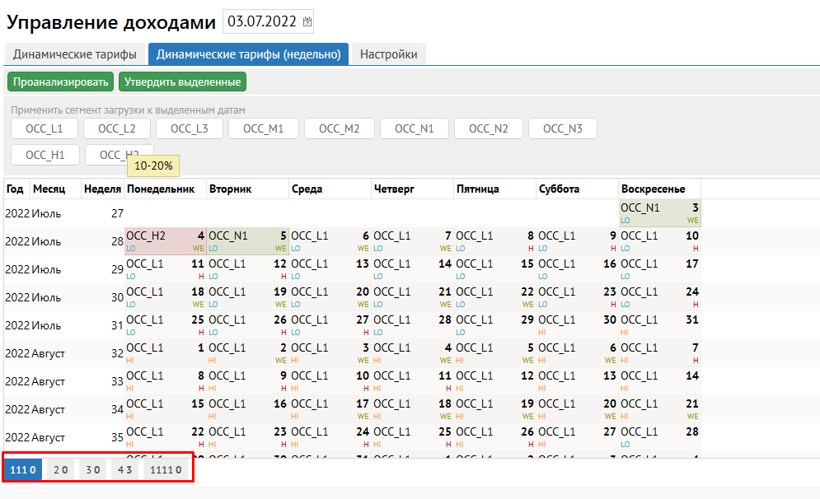
Task: Pick the OCC_N3 segment button
Action: [562, 128]
